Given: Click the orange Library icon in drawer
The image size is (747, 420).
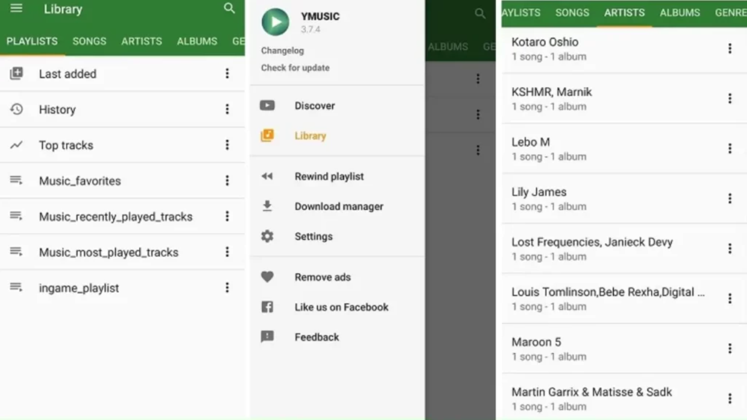Looking at the screenshot, I should point(267,135).
